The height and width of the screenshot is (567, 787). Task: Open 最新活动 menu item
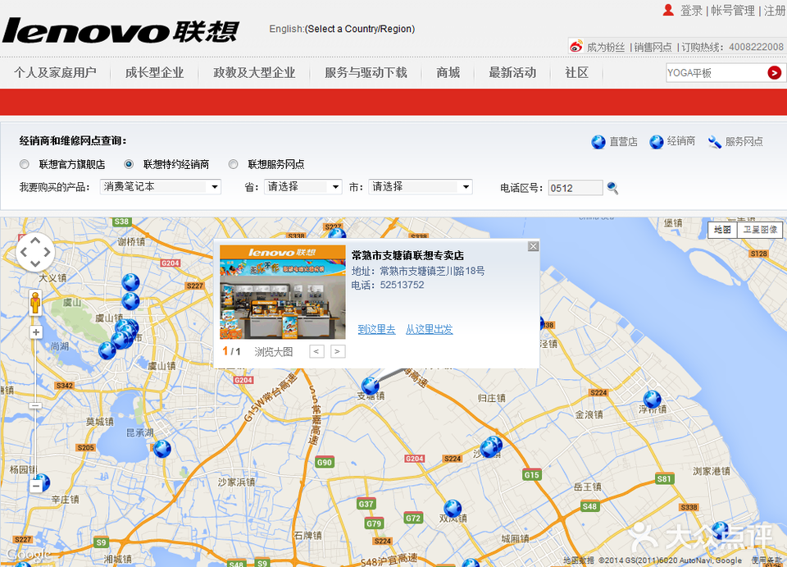tap(512, 73)
